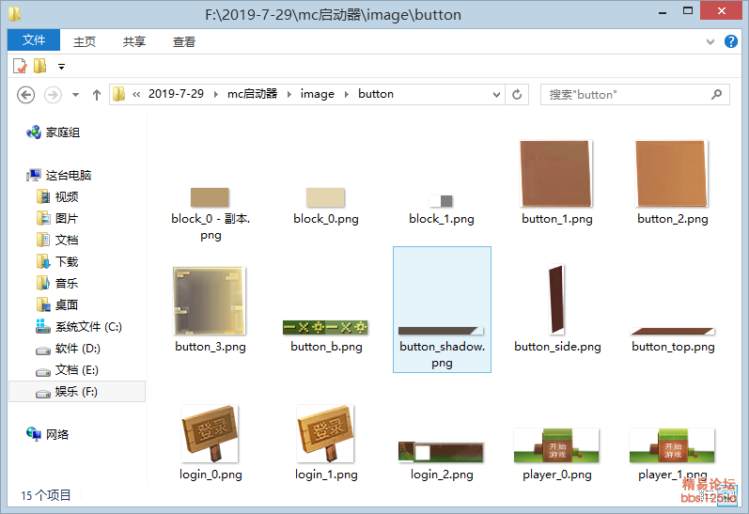
Task: Open the 文件 ribbon tab
Action: 34,40
